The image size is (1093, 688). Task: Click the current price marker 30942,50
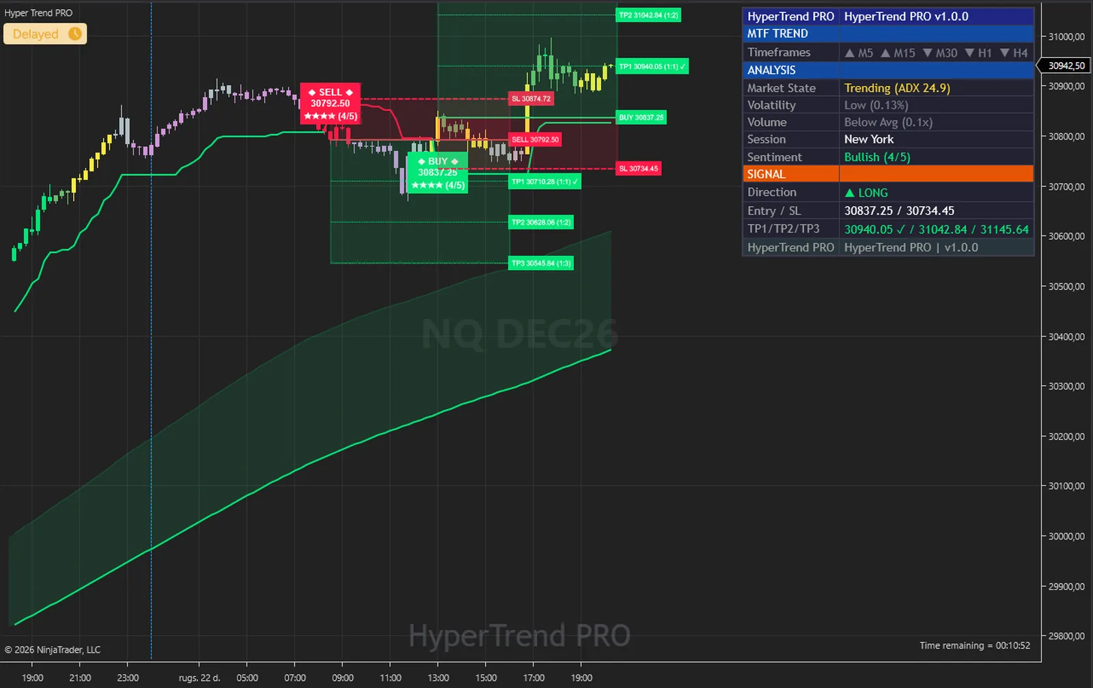[x=1066, y=66]
